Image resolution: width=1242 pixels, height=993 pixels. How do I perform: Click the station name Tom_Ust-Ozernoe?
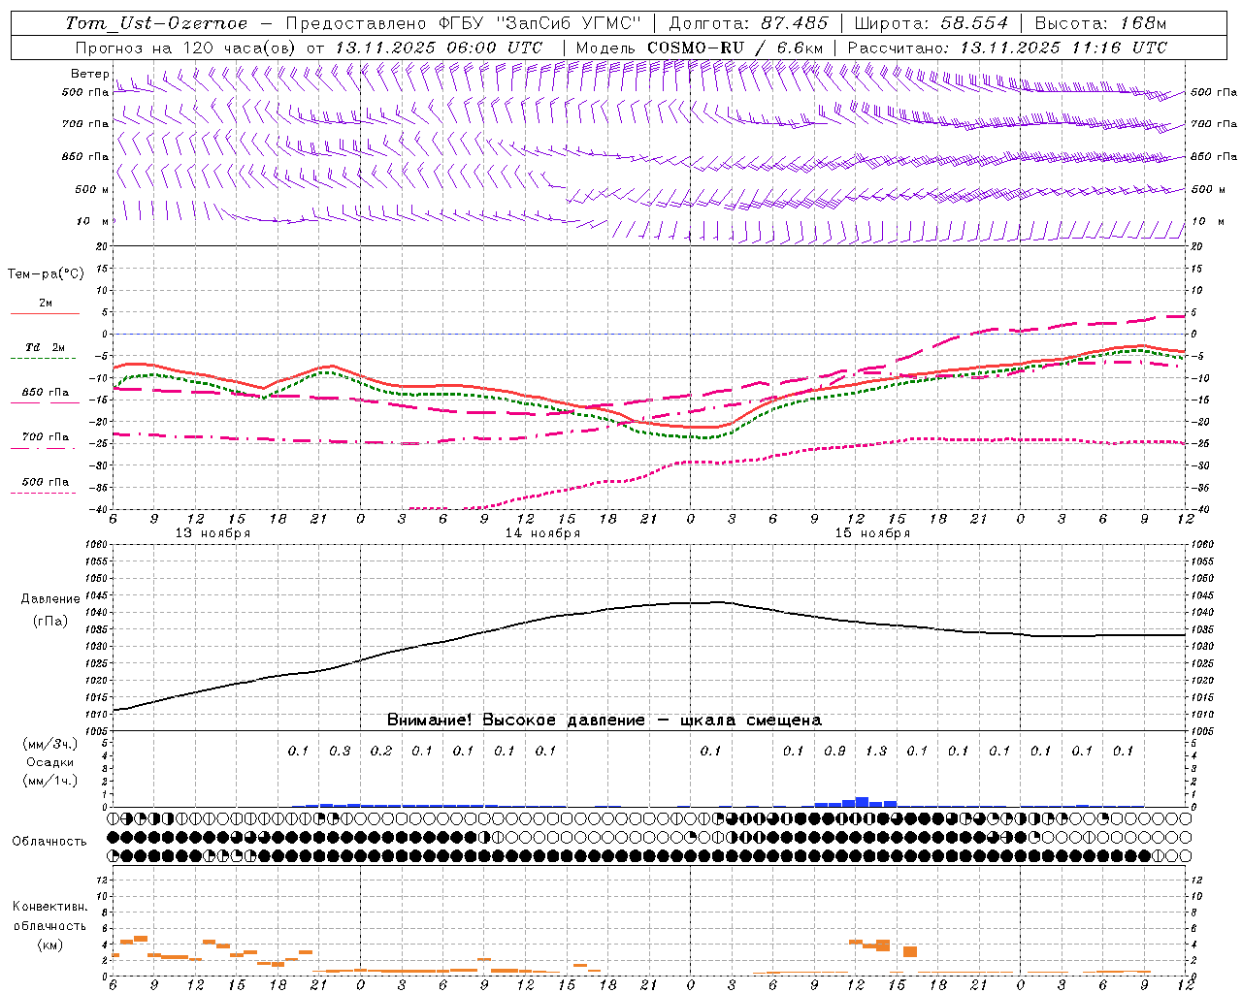(x=157, y=23)
